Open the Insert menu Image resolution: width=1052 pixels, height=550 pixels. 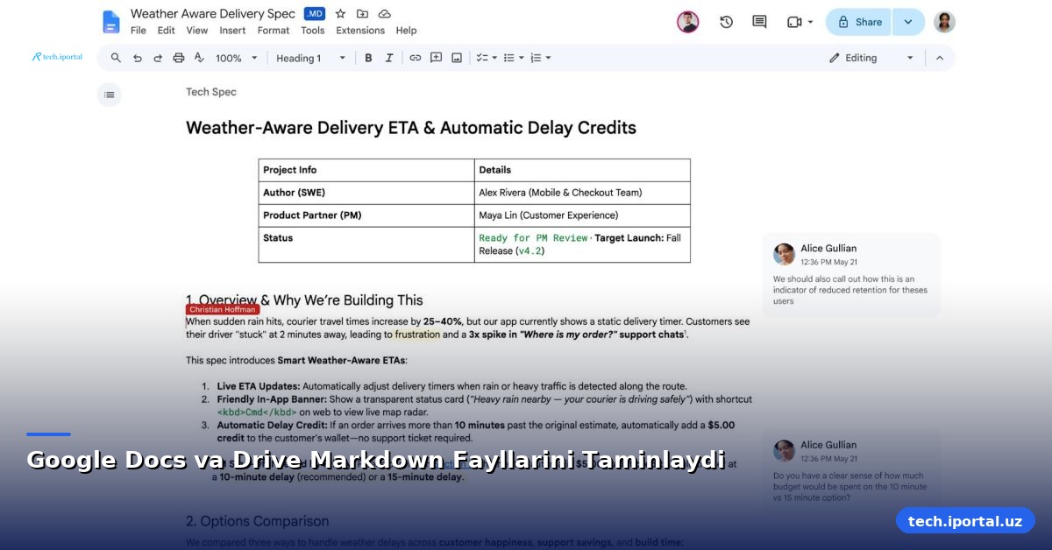(232, 30)
